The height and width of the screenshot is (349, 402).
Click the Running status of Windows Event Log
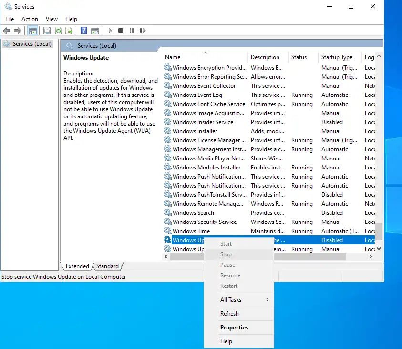pyautogui.click(x=302, y=95)
